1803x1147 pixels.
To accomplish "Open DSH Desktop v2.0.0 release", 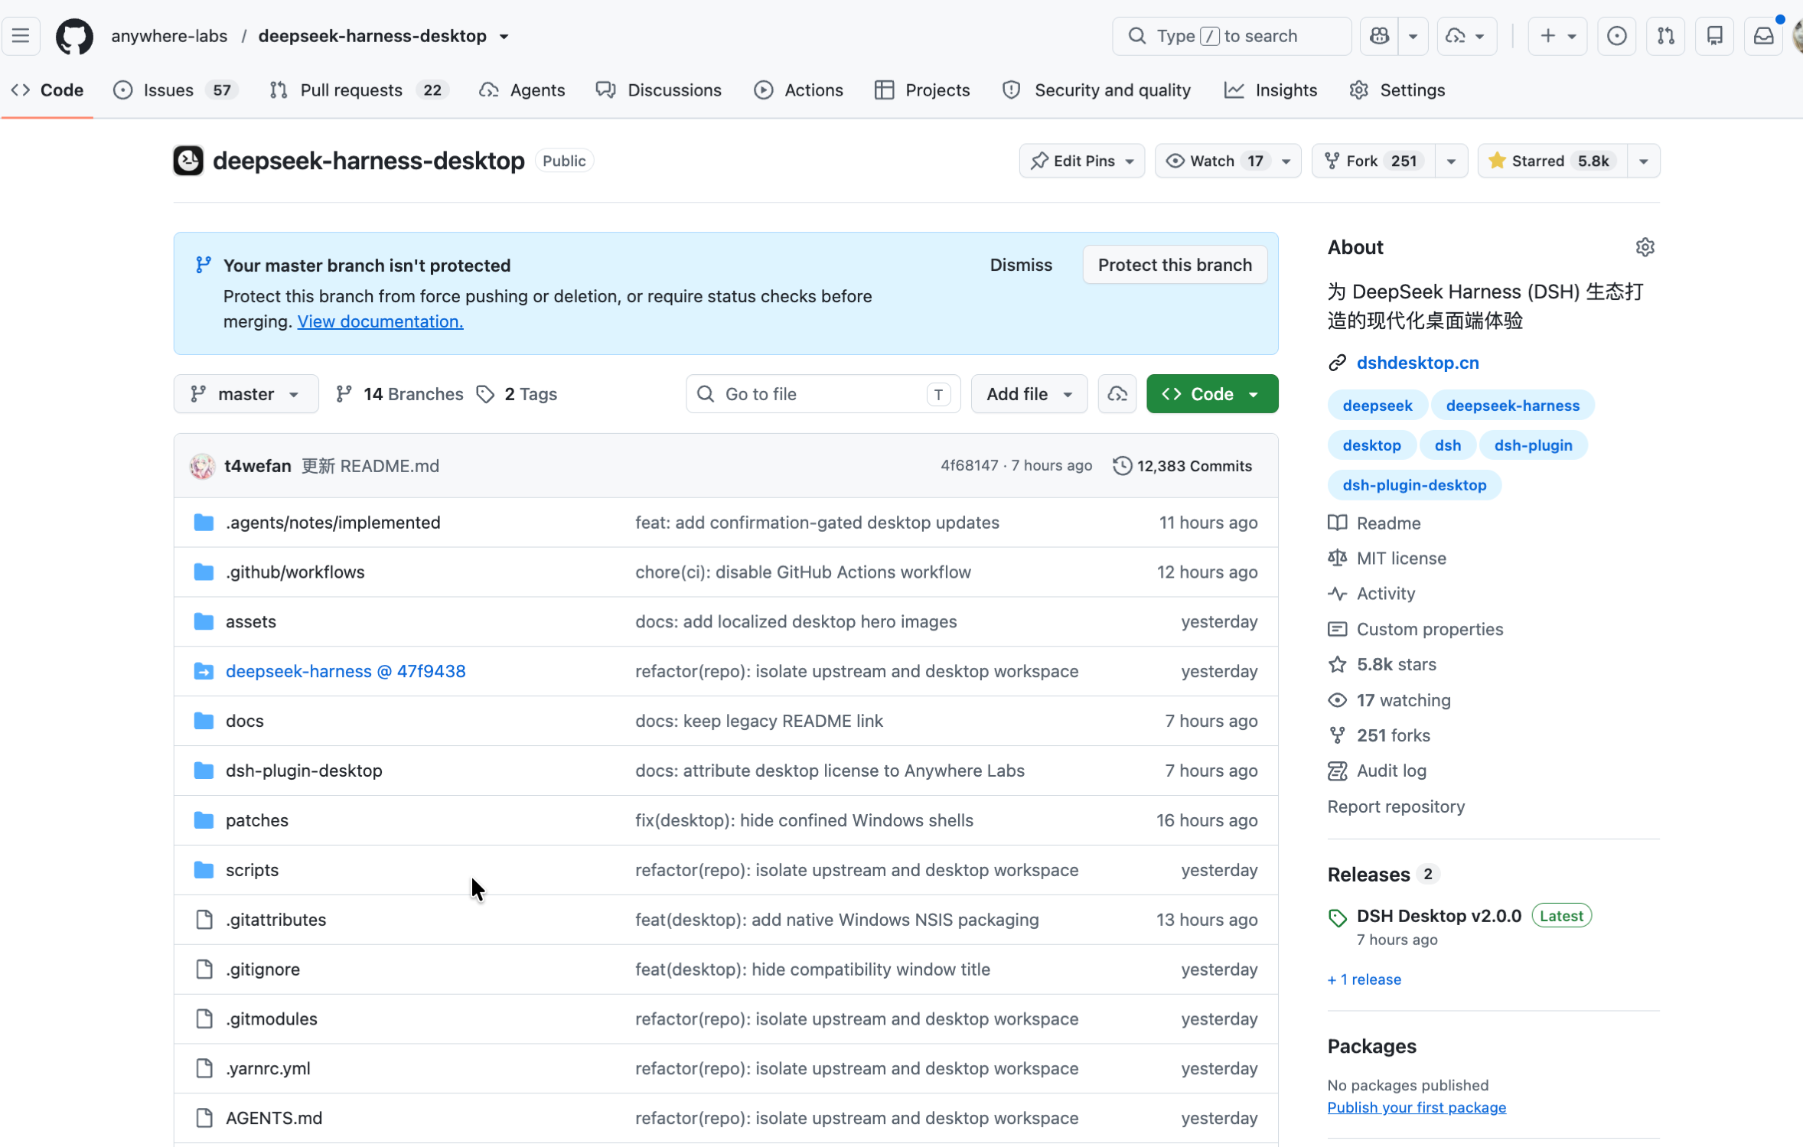I will click(1439, 916).
